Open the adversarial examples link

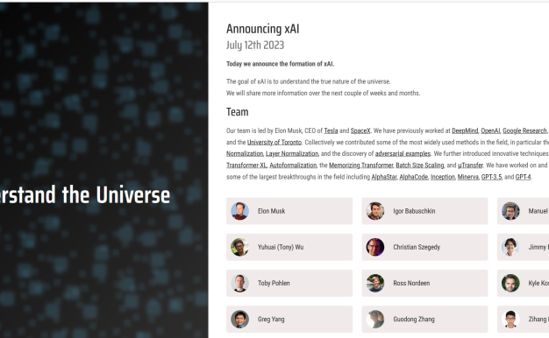point(403,154)
